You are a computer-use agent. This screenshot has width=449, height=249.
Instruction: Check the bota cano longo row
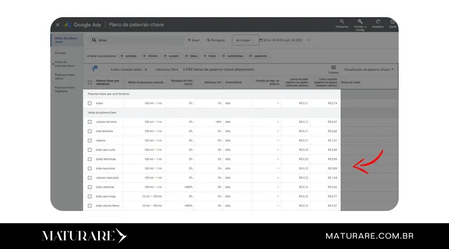(x=90, y=196)
